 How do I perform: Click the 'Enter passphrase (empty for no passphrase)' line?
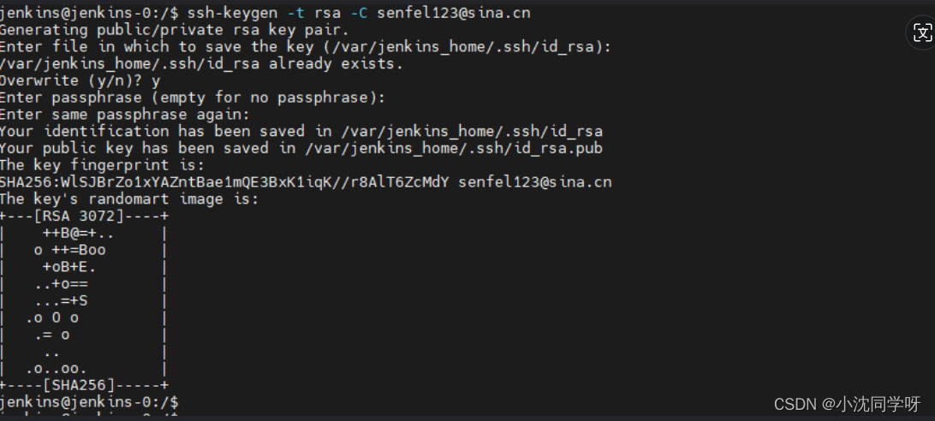(x=193, y=98)
